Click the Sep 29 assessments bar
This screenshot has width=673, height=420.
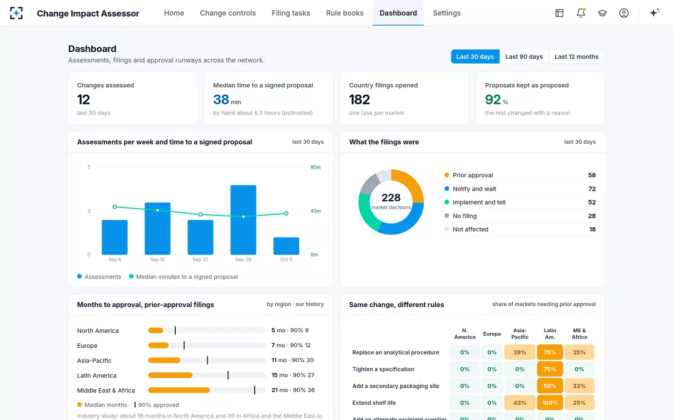(243, 220)
